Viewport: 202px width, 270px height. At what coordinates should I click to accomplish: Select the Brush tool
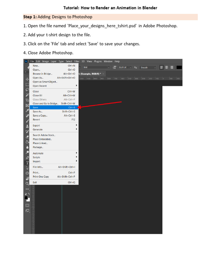pos(27,121)
